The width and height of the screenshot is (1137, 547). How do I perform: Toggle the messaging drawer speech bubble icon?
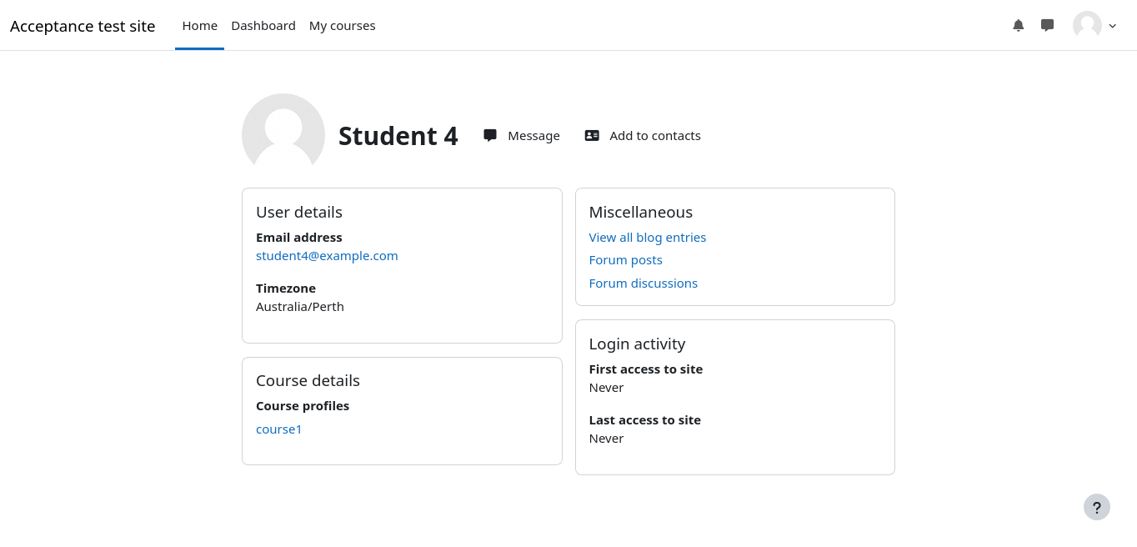click(1047, 25)
